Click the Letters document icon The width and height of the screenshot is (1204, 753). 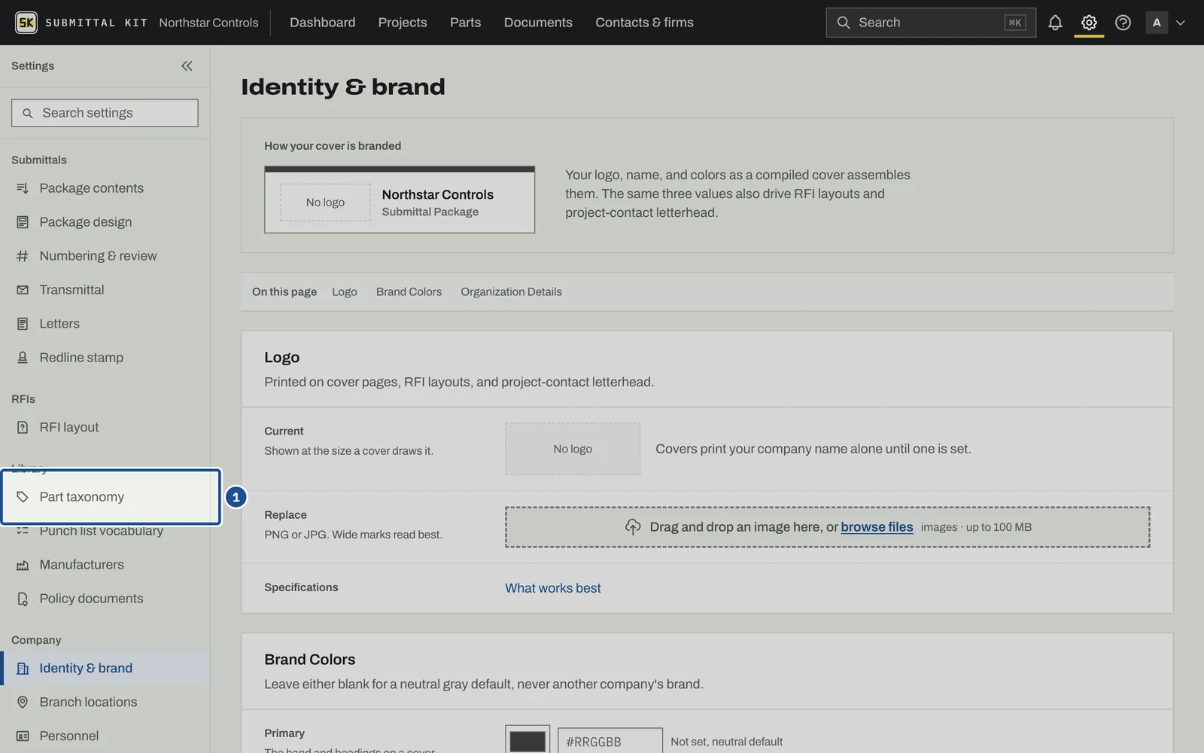(x=23, y=324)
